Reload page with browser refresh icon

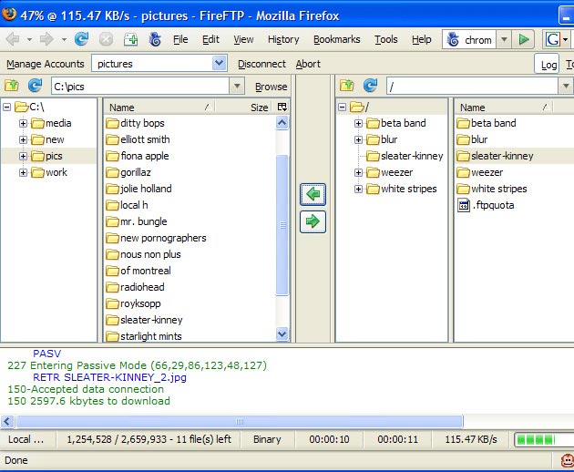point(81,39)
